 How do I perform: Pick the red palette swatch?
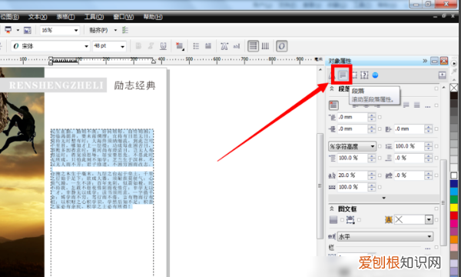454,215
